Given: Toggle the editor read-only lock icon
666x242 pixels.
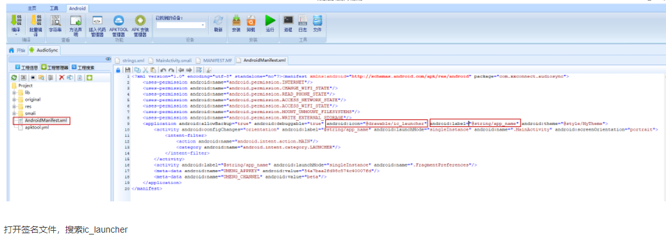Looking at the screenshot, I should tap(118, 70).
